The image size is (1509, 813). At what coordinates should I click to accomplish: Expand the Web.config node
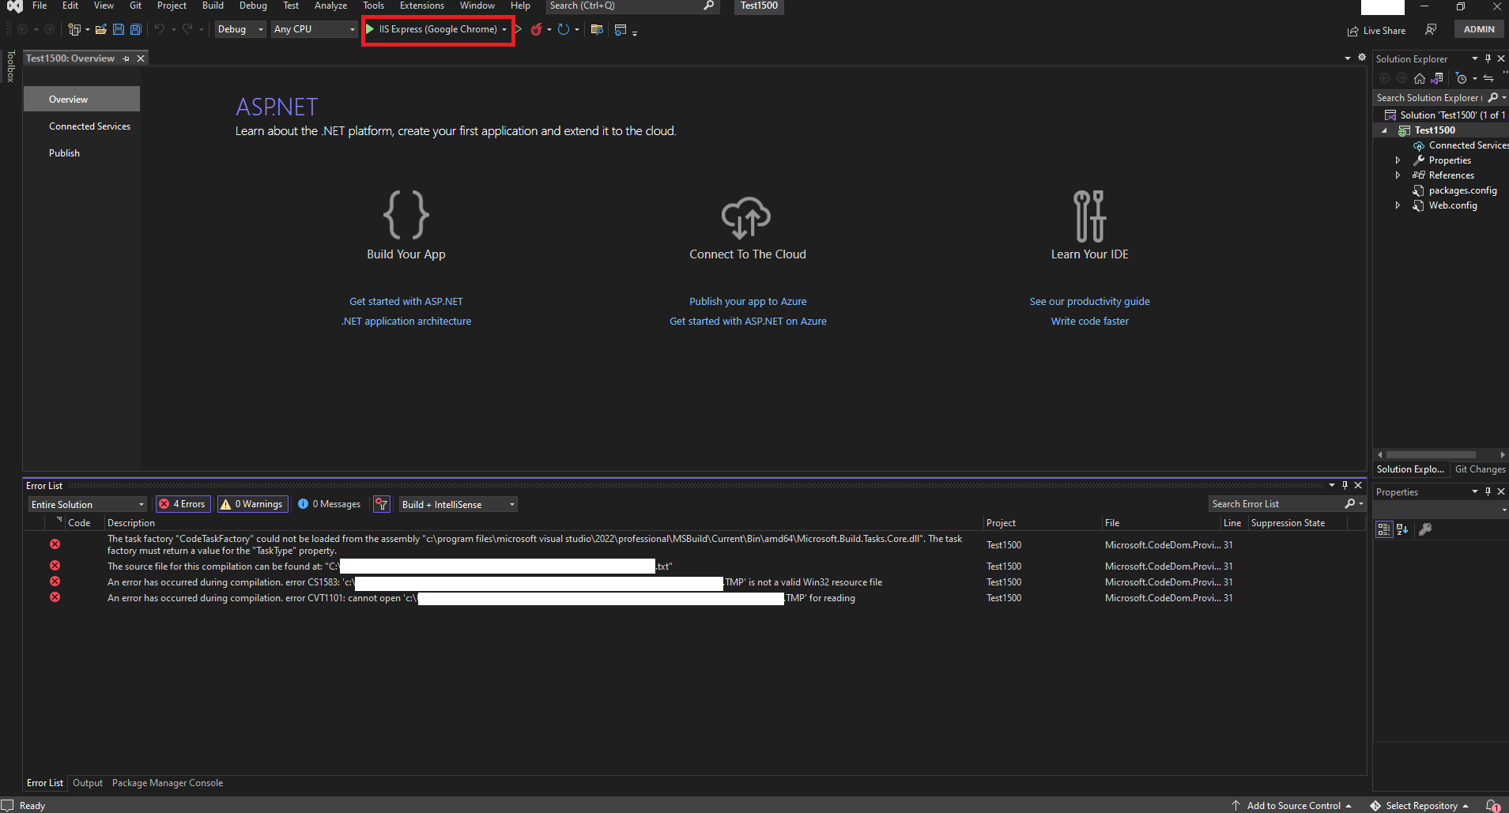point(1398,205)
